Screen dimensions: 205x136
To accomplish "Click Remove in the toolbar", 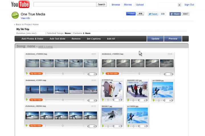I will [x=76, y=39].
